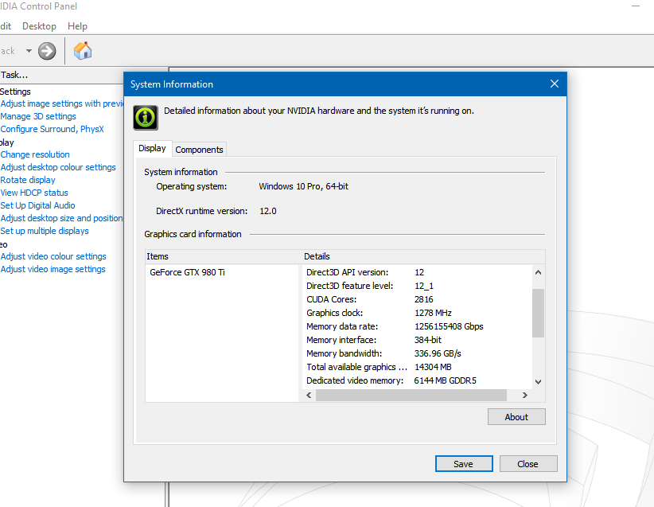
Task: Click the About button
Action: click(x=516, y=417)
